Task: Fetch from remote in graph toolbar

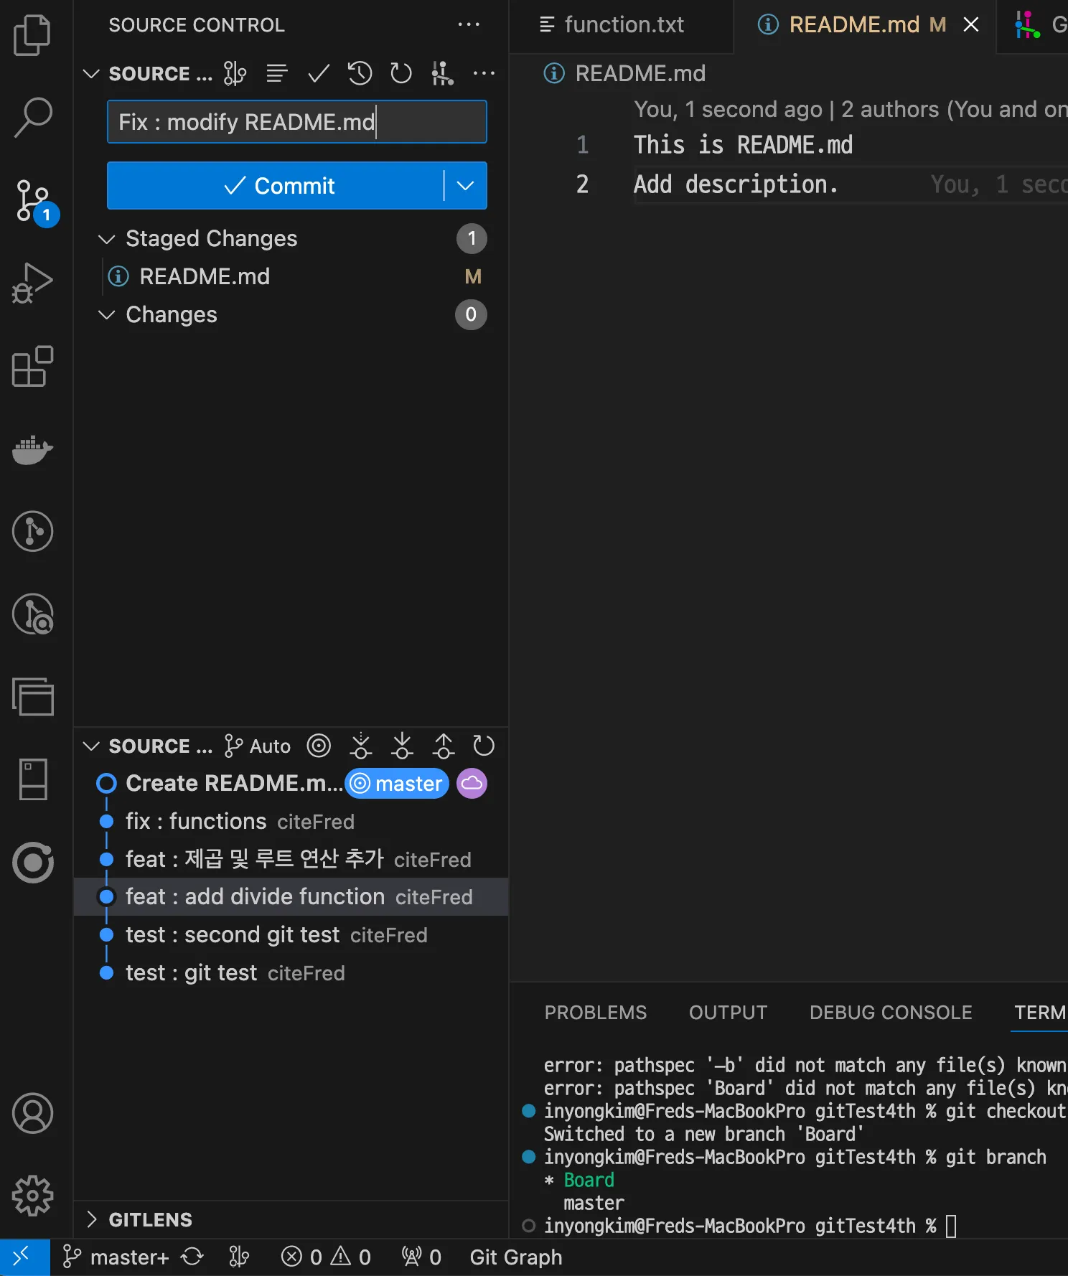Action: 360,746
